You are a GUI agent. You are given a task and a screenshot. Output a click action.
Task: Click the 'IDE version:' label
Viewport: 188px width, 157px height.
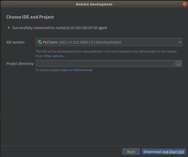click(x=16, y=42)
